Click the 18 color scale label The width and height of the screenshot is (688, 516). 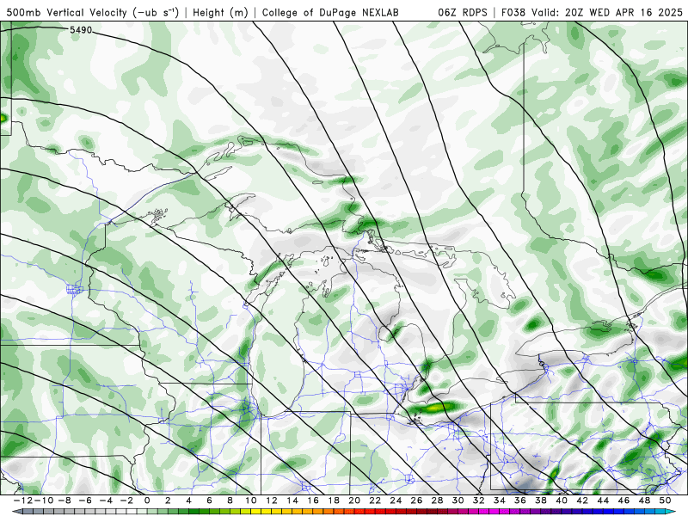(334, 501)
